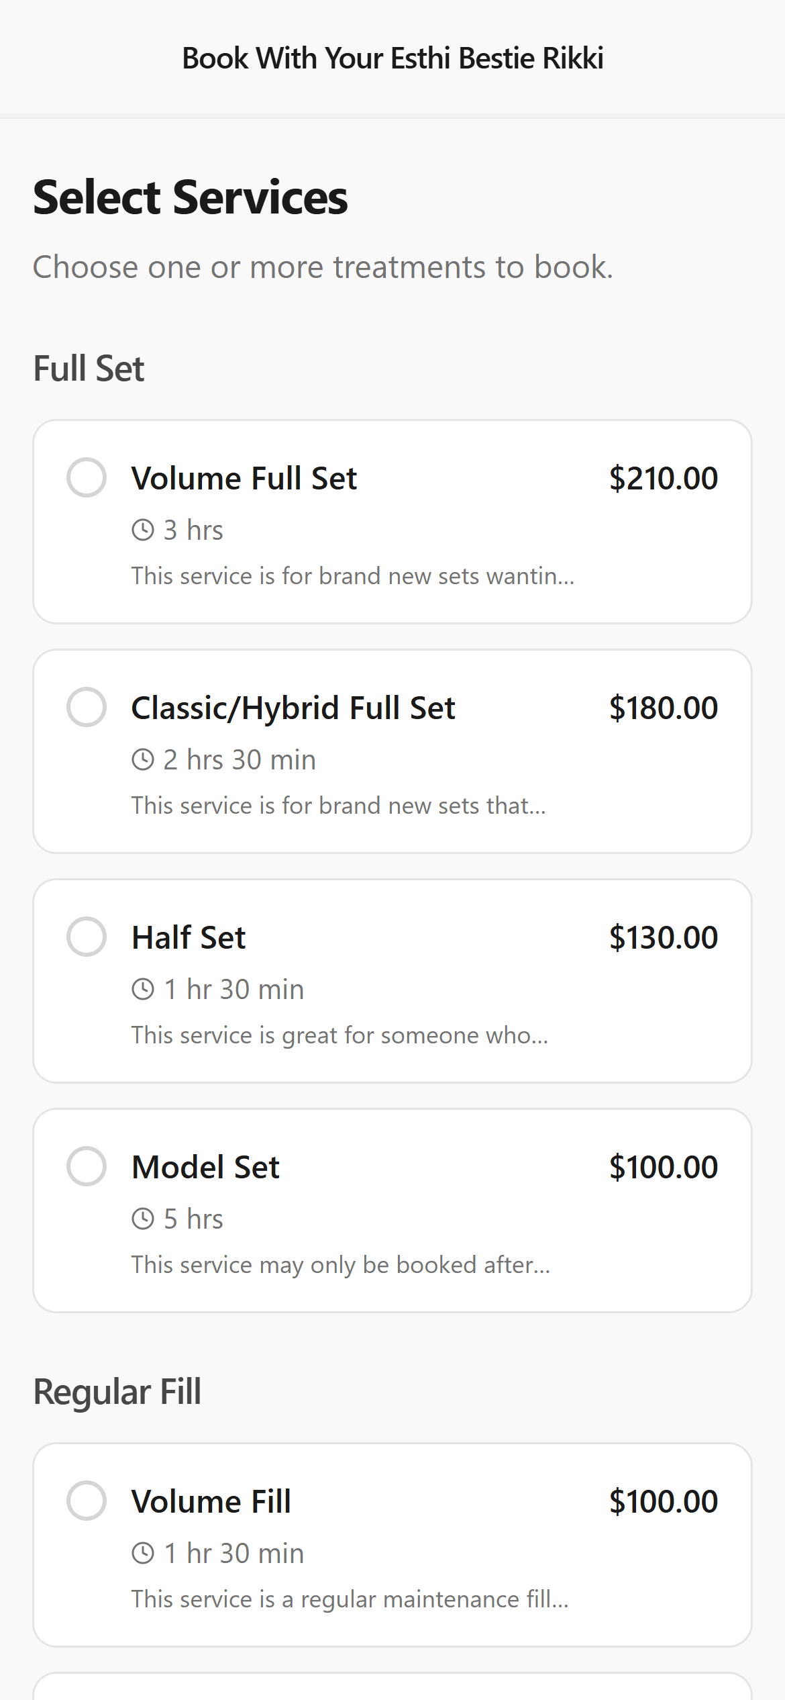785x1700 pixels.
Task: Click the clock icon beside 5 hrs
Action: [143, 1219]
